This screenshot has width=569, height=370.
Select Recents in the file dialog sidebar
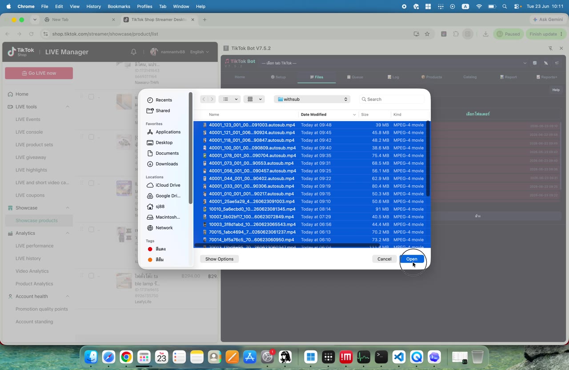coord(164,100)
